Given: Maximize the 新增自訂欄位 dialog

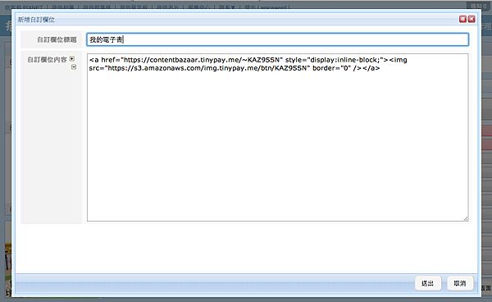Looking at the screenshot, I should click(462, 19).
